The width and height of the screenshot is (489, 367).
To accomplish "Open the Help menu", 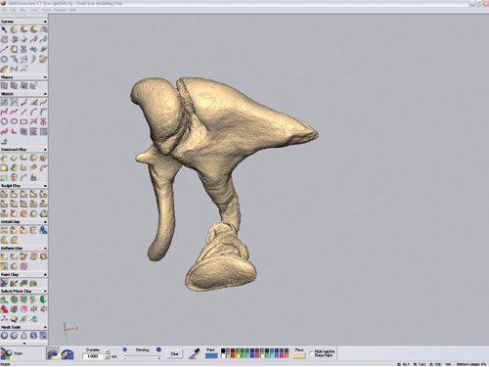I will pyautogui.click(x=73, y=10).
